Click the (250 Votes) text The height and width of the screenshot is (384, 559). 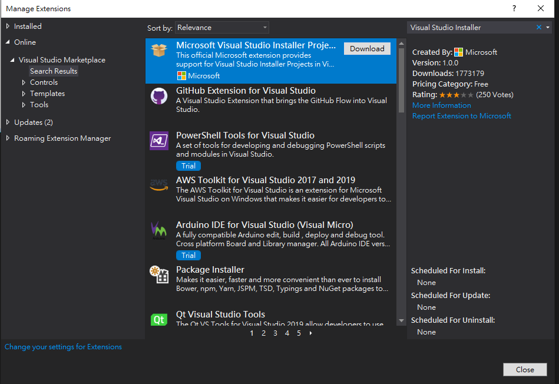(494, 95)
